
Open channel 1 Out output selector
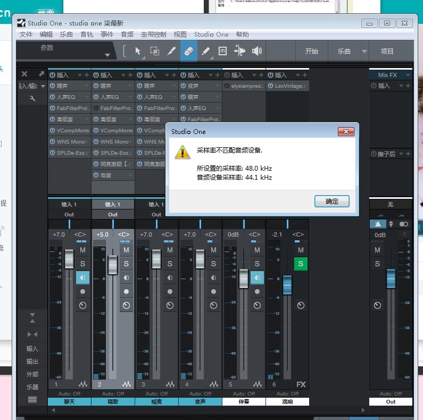click(x=69, y=215)
